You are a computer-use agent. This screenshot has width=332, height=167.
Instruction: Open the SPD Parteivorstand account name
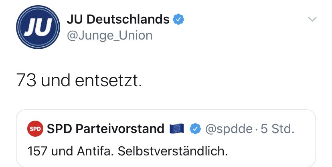point(106,129)
